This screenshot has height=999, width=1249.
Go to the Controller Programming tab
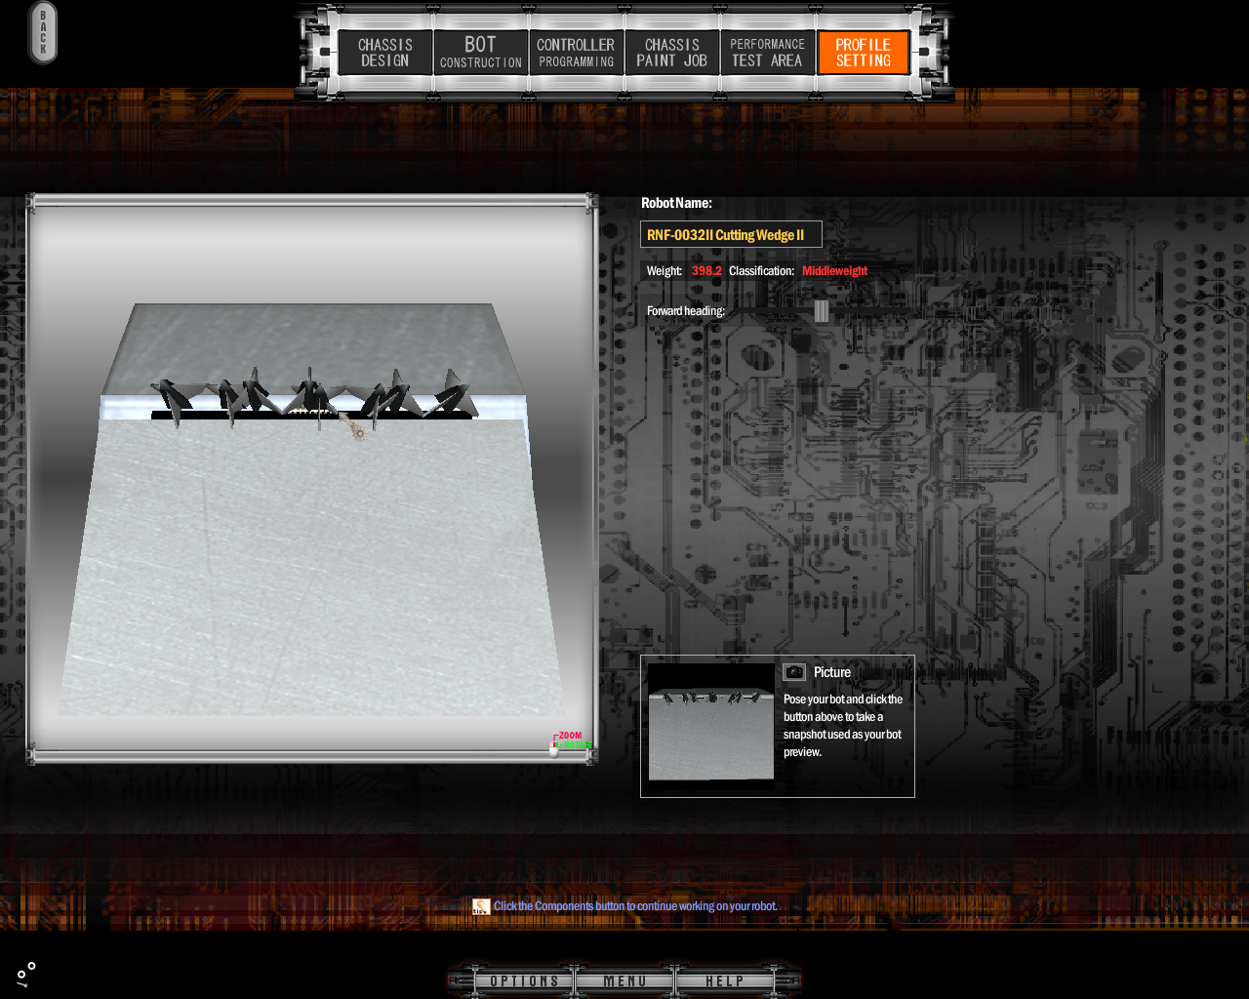pos(576,53)
